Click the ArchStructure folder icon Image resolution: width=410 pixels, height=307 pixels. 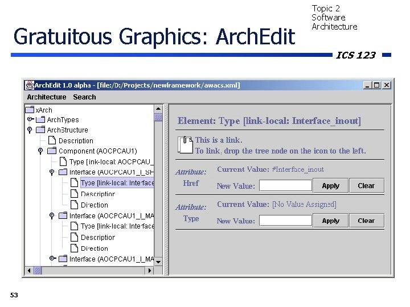[40, 130]
